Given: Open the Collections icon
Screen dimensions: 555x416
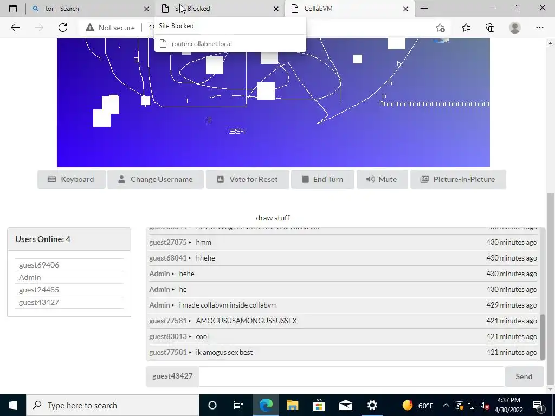Looking at the screenshot, I should [490, 28].
